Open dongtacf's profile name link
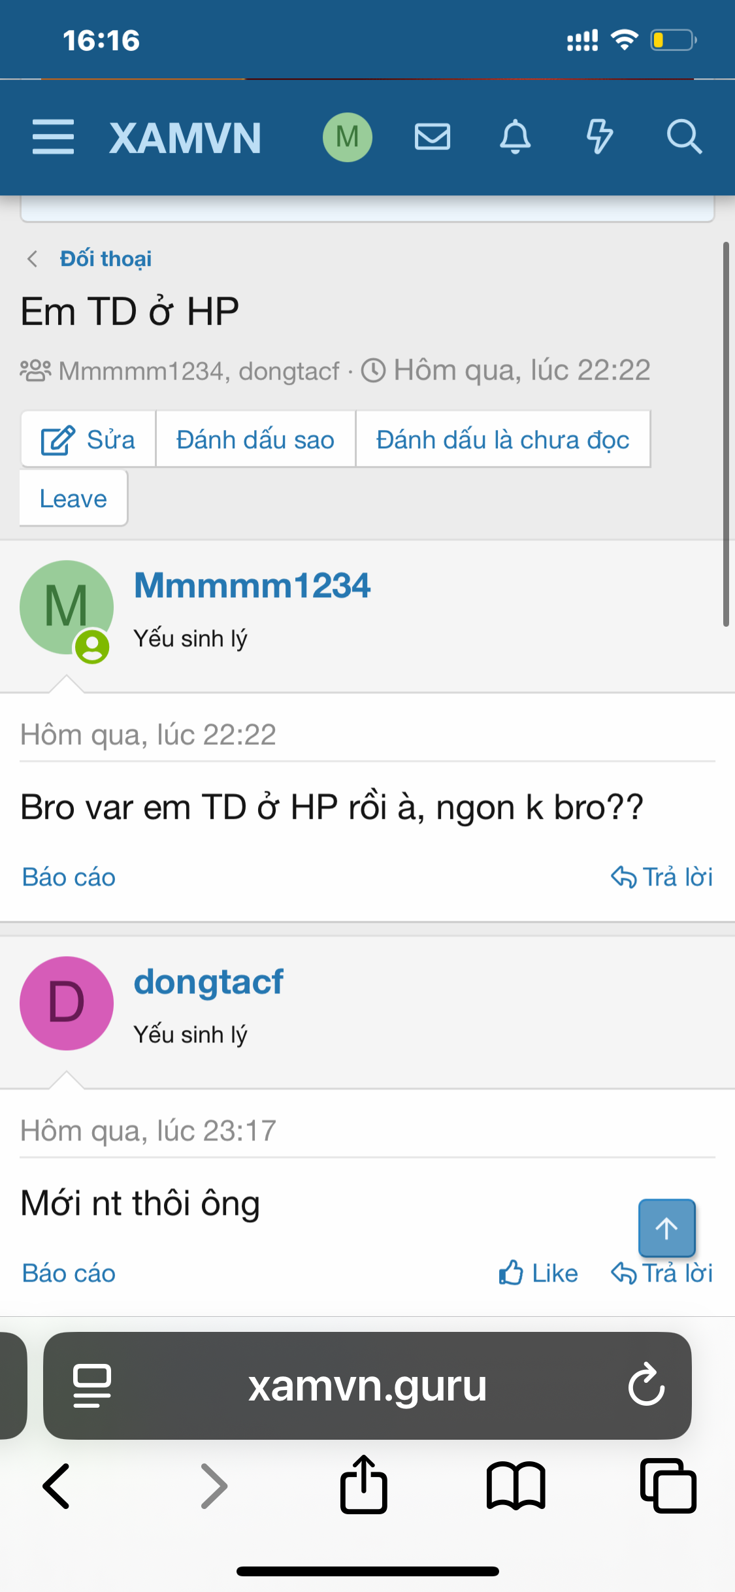The width and height of the screenshot is (735, 1592). pyautogui.click(x=208, y=982)
